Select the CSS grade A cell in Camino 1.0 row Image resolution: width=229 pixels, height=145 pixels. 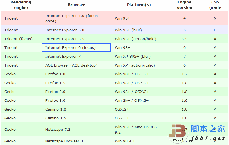[x=215, y=109]
